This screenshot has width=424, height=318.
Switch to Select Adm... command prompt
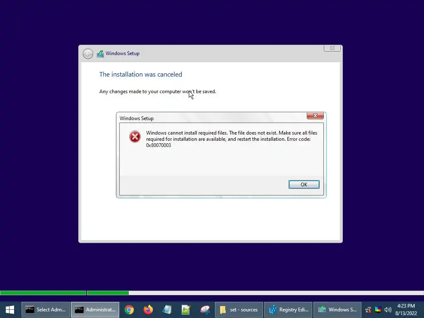[46, 310]
